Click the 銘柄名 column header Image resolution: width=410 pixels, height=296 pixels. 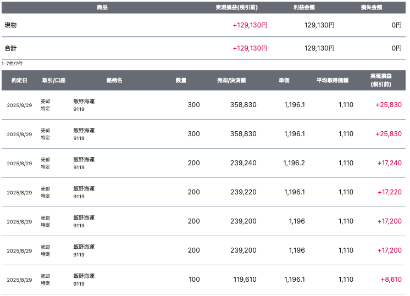point(114,81)
